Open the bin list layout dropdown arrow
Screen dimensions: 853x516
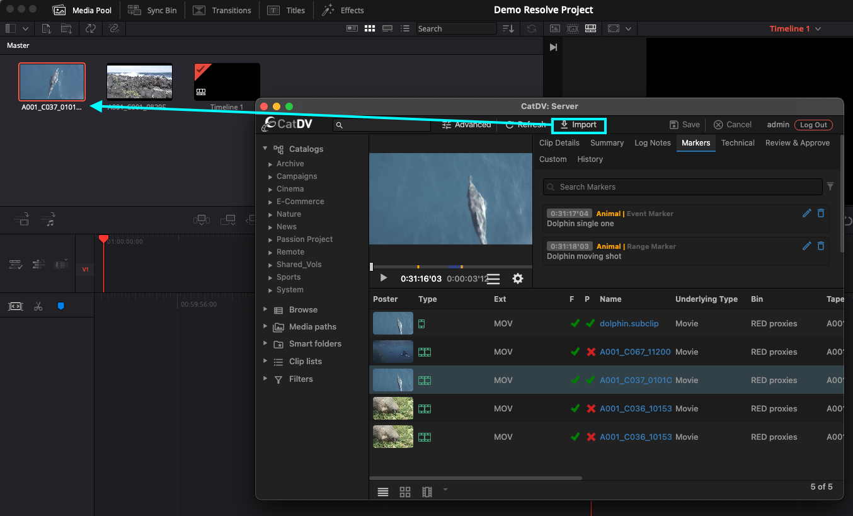pyautogui.click(x=26, y=28)
